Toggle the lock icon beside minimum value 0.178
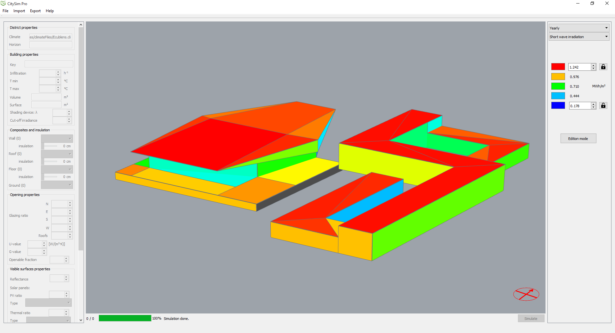The height and width of the screenshot is (333, 615). click(x=603, y=106)
